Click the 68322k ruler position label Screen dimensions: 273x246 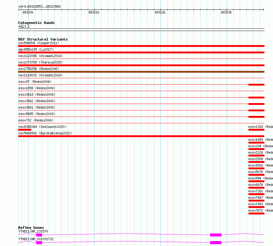(160, 12)
